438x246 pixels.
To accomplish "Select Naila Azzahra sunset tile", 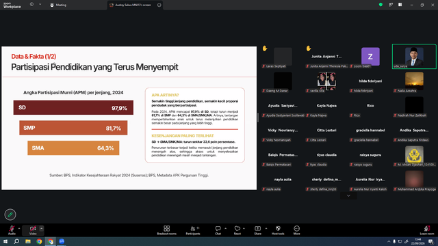I will pos(414,81).
